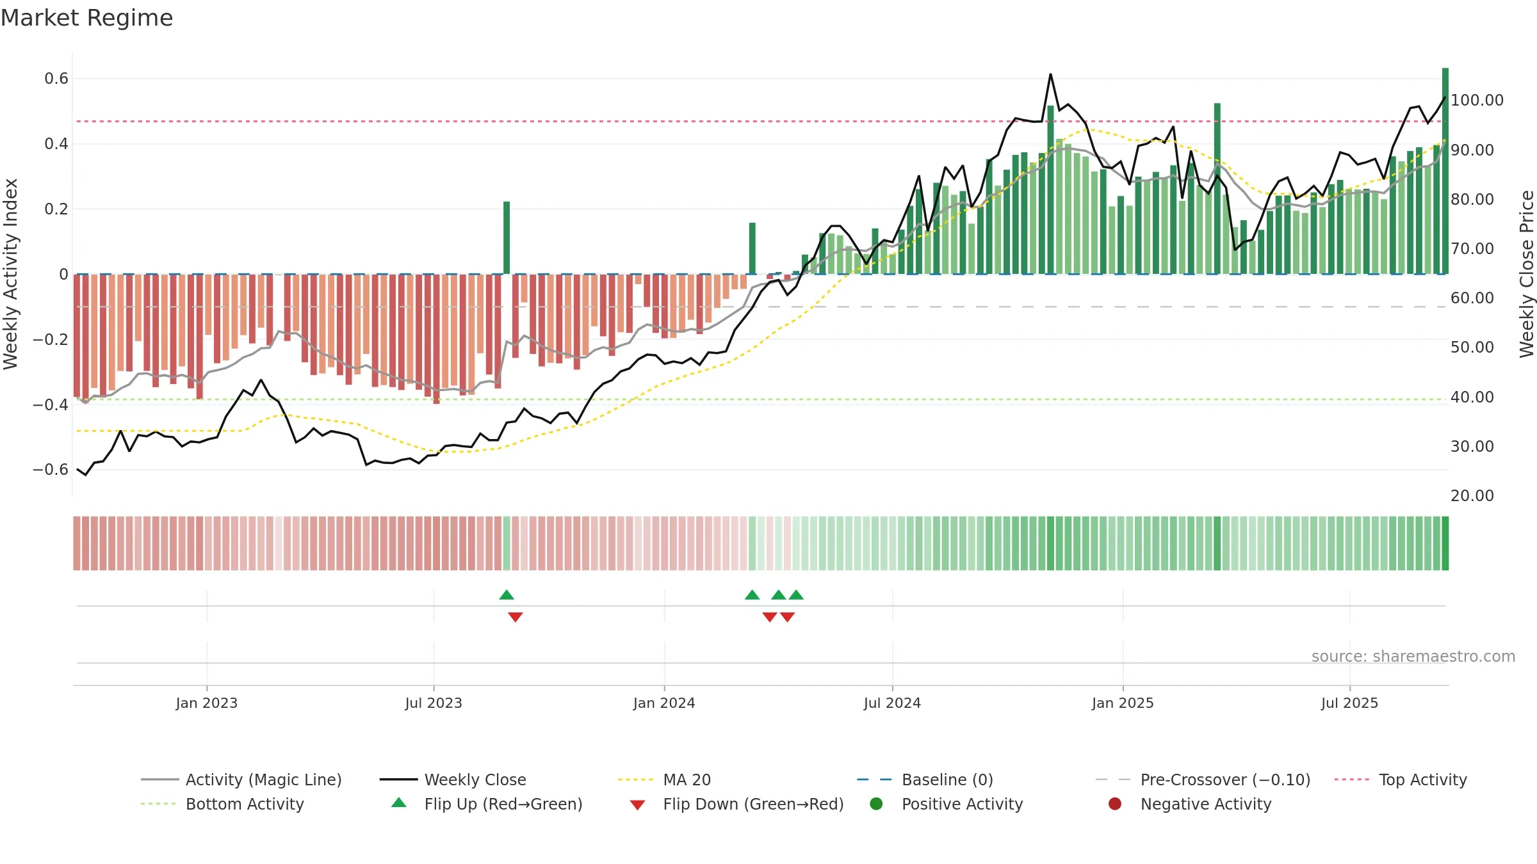
Task: Click the Jul 2024 axis label
Action: pos(892,703)
